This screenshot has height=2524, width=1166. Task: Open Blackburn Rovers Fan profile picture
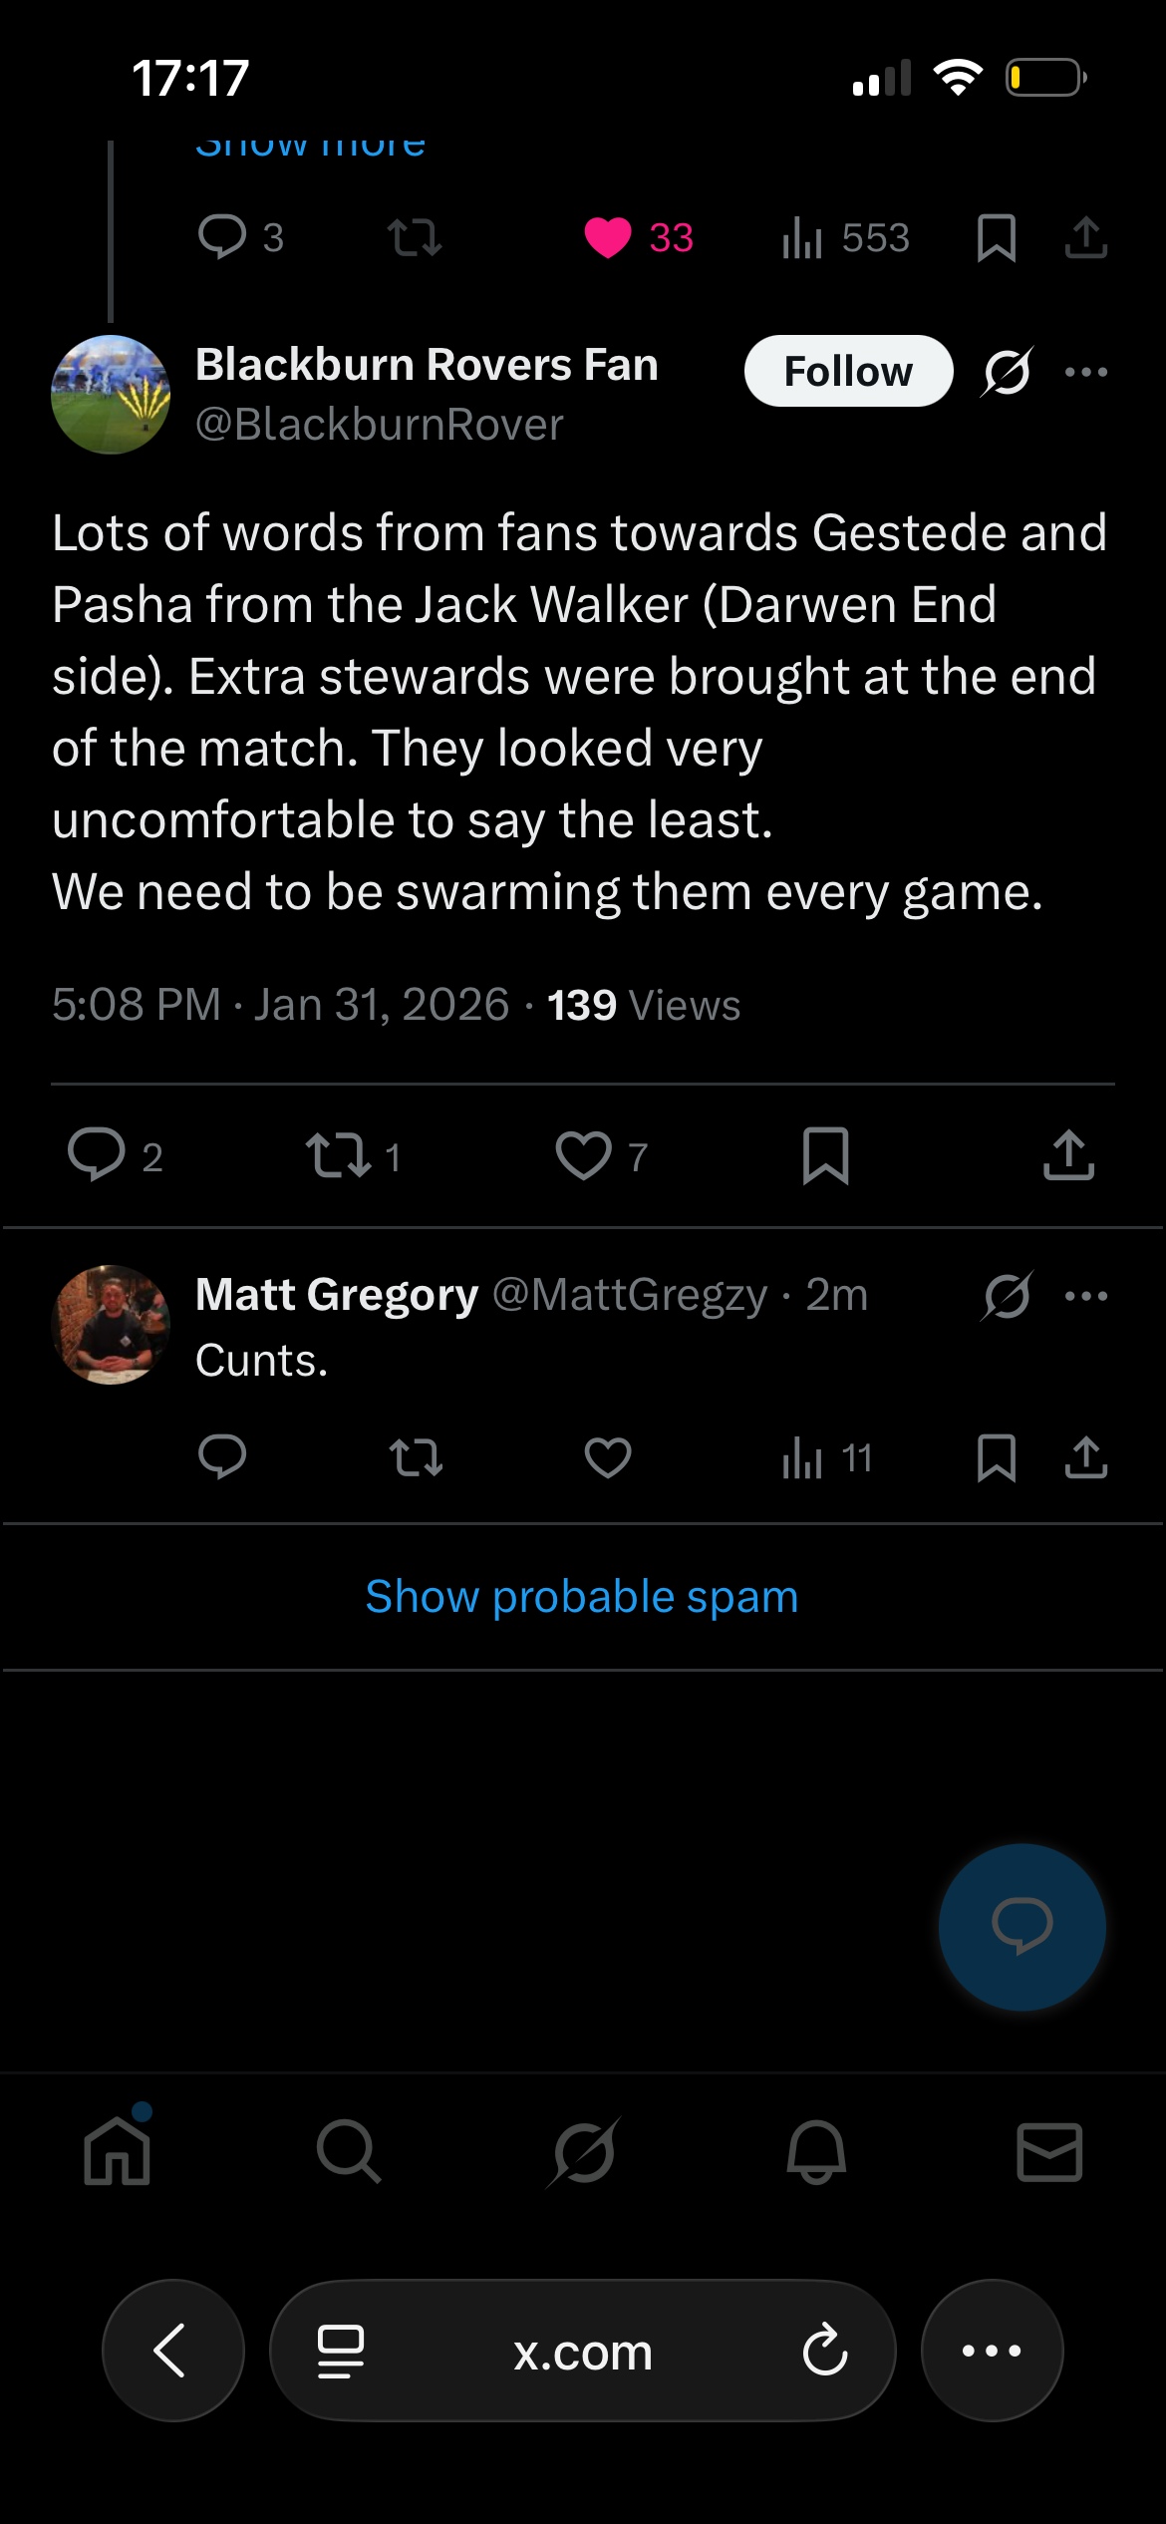click(111, 395)
